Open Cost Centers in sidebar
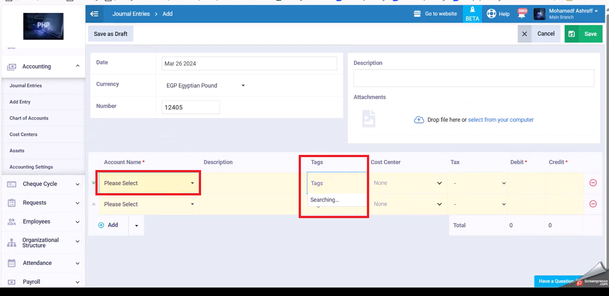This screenshot has width=609, height=296. pos(24,134)
